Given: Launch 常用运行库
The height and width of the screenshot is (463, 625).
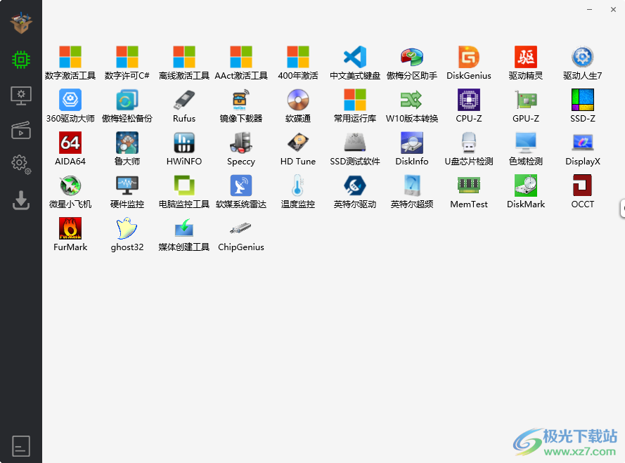Looking at the screenshot, I should pyautogui.click(x=355, y=100).
